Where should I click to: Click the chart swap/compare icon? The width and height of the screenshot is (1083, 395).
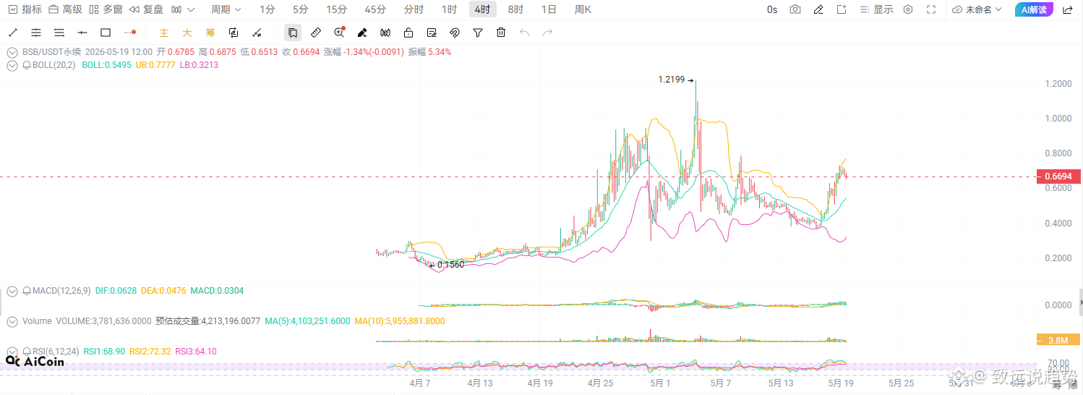point(233,33)
